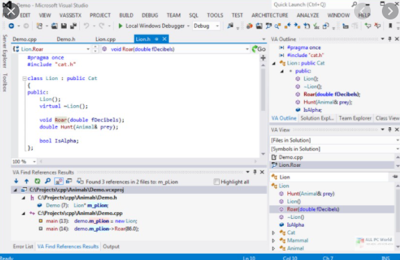Expand the Mammal class node
Screen dimensions: 400x260
click(273, 241)
